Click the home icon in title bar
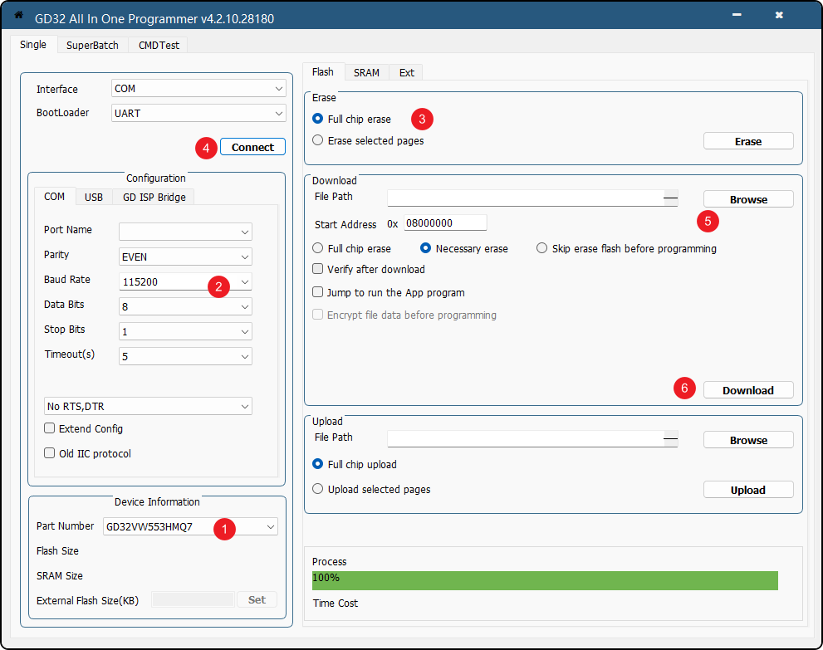Image resolution: width=823 pixels, height=650 pixels. pyautogui.click(x=18, y=15)
